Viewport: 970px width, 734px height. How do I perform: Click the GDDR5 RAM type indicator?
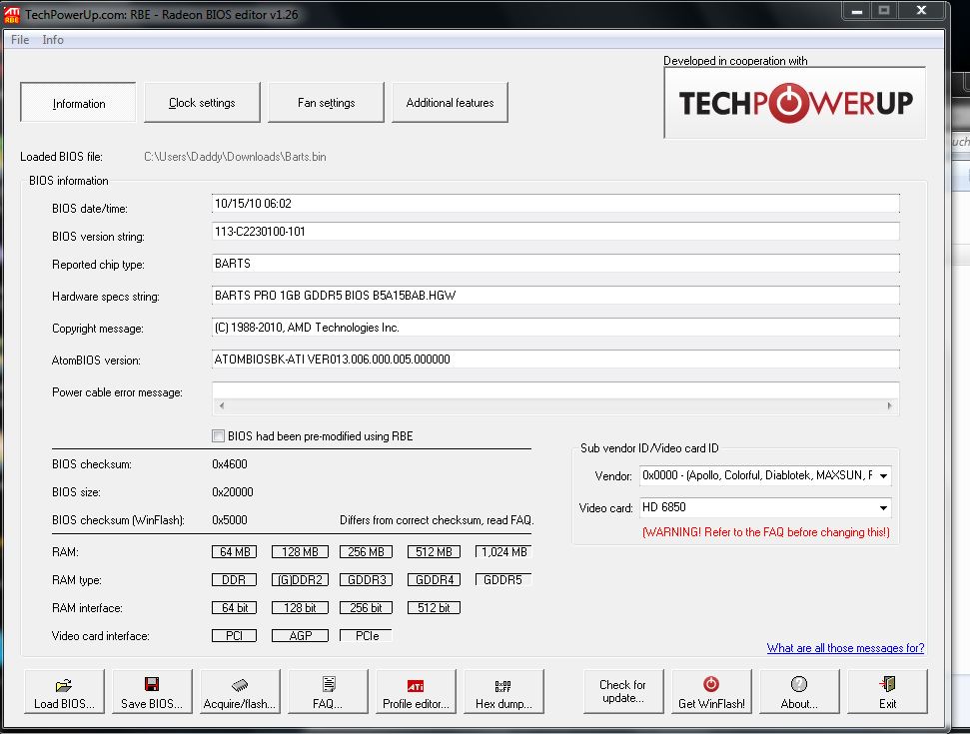coord(502,579)
